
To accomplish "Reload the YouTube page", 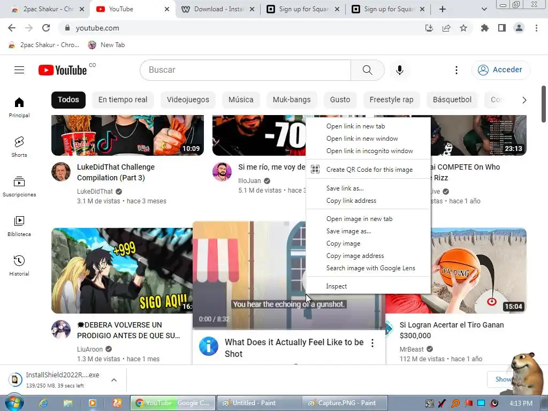I will (x=46, y=28).
